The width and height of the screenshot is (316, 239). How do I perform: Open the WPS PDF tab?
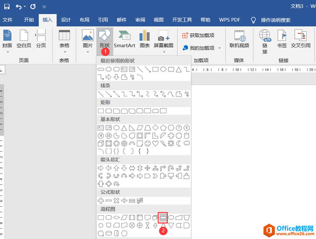[230, 20]
